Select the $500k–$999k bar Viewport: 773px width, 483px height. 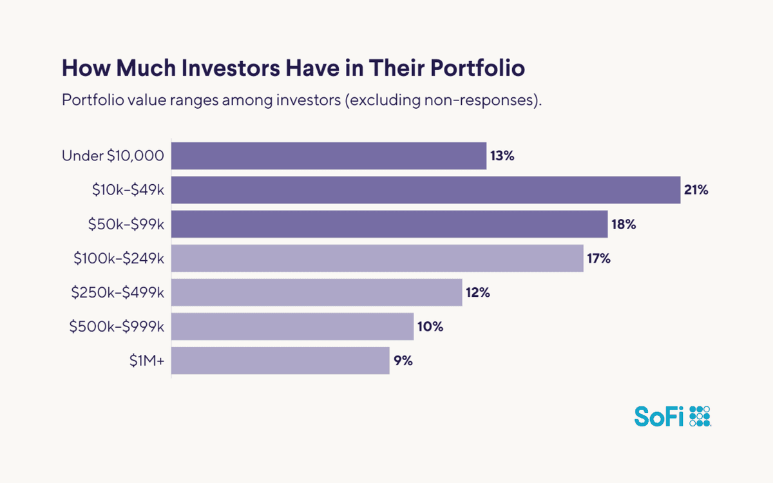pyautogui.click(x=292, y=327)
